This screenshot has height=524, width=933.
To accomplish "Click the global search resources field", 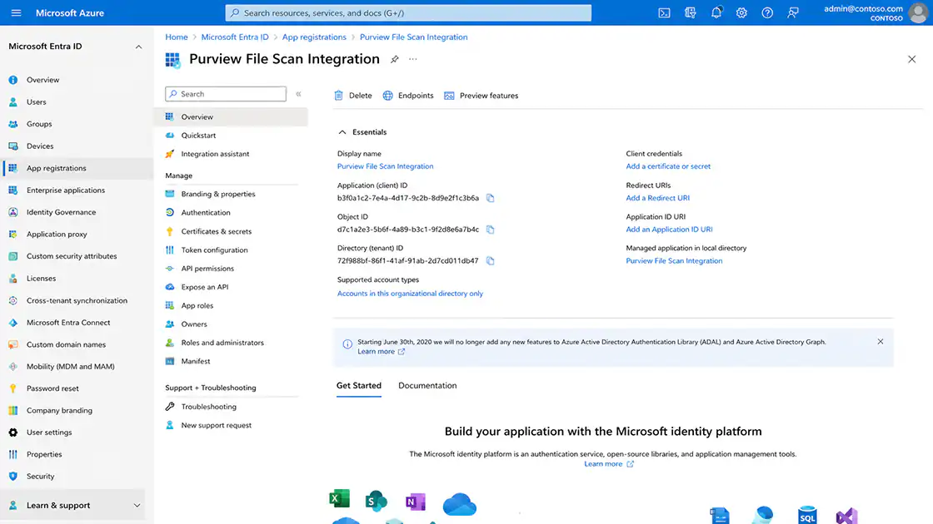I will point(408,12).
